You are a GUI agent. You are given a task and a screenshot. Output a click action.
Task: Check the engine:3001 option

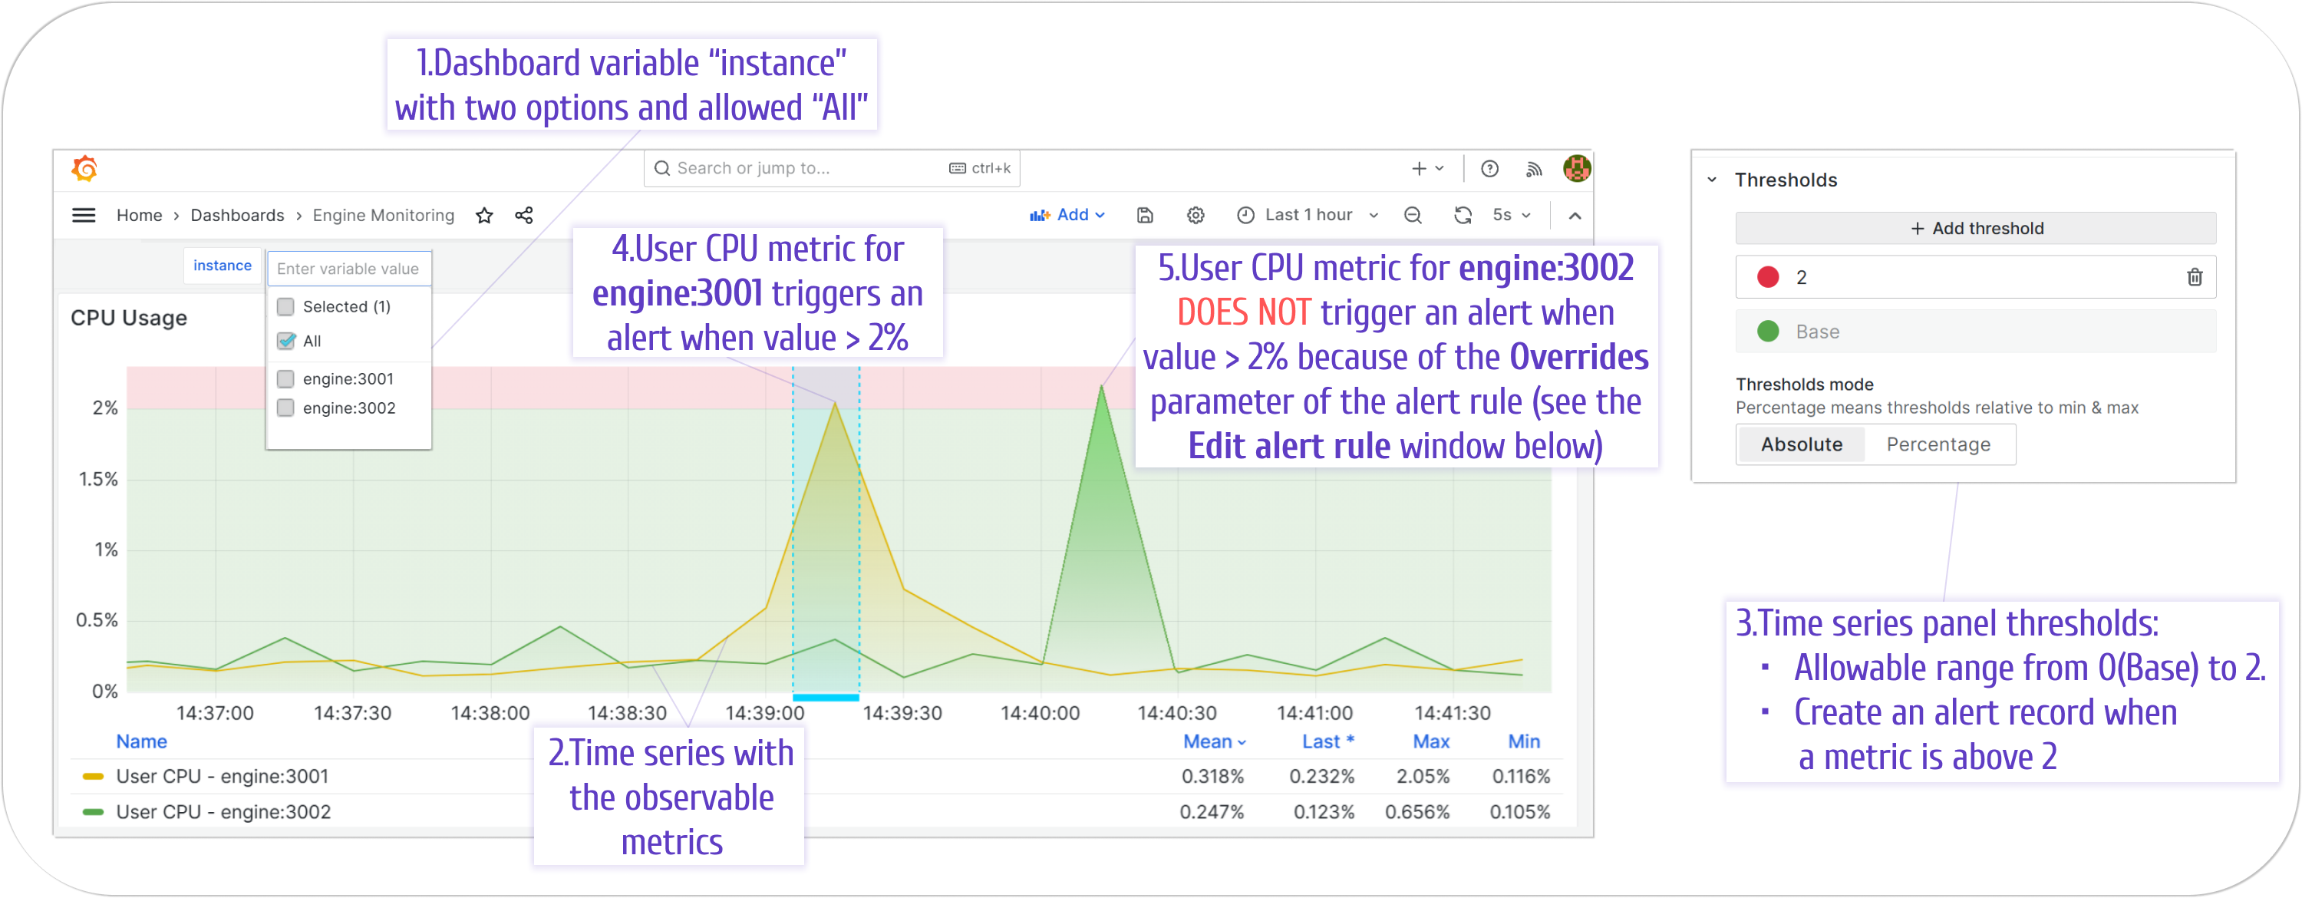click(x=286, y=379)
